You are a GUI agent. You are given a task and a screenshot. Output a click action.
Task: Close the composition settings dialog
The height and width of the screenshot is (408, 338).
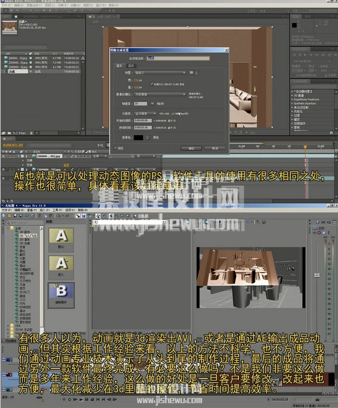point(226,50)
